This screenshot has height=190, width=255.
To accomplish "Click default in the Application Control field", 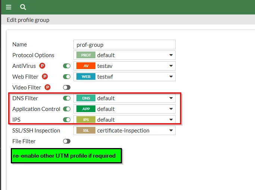I will (106, 109).
